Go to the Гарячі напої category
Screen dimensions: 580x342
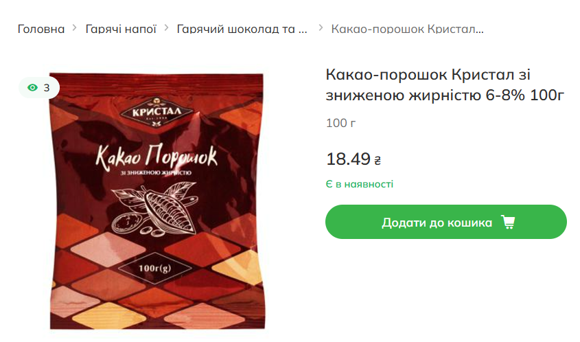[x=121, y=29]
